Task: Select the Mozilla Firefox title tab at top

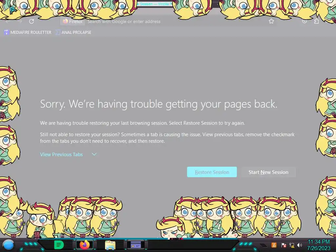Action: tap(155, 4)
